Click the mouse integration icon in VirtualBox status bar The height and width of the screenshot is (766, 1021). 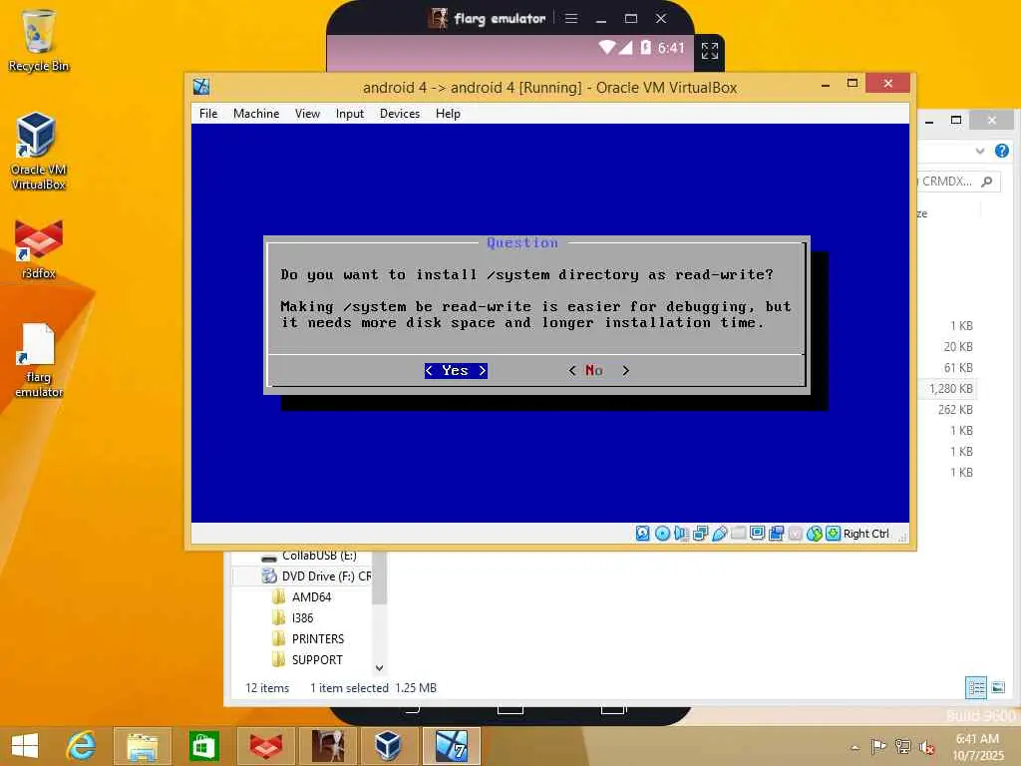click(814, 534)
